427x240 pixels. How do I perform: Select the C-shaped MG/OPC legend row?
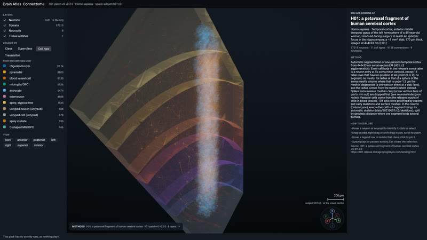tap(33, 127)
